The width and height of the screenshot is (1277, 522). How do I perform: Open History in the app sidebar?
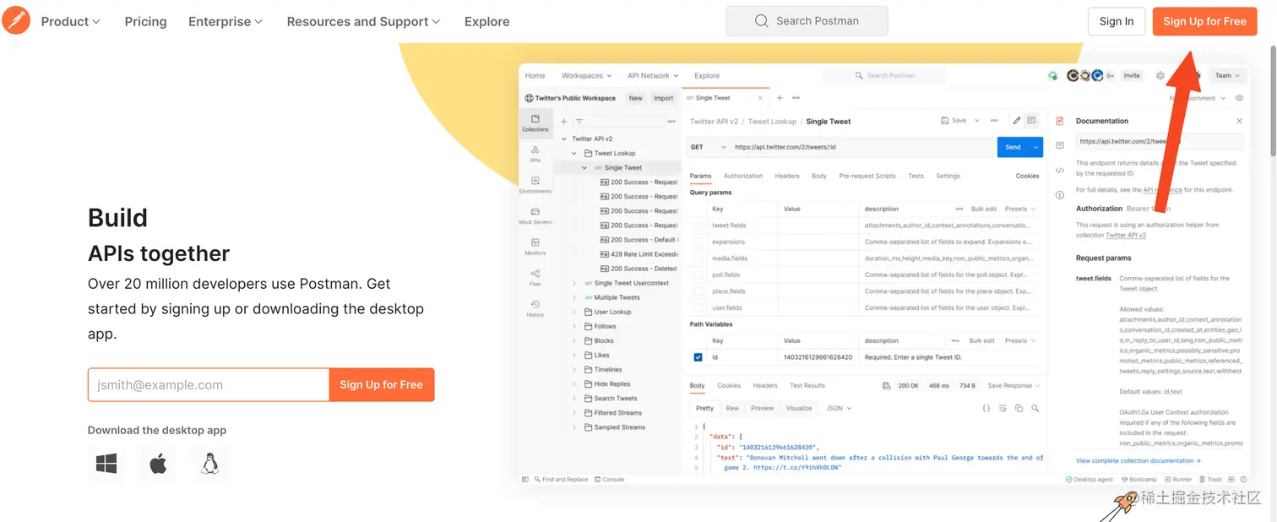[x=535, y=308]
